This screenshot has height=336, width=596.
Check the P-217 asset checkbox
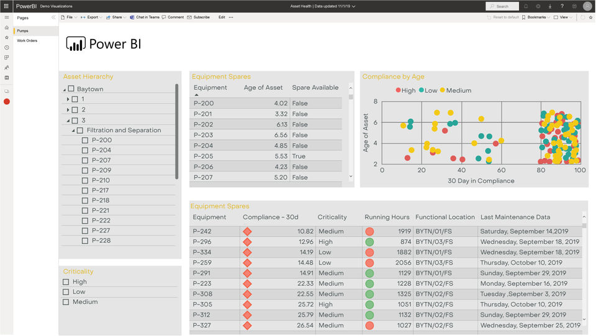tap(85, 190)
